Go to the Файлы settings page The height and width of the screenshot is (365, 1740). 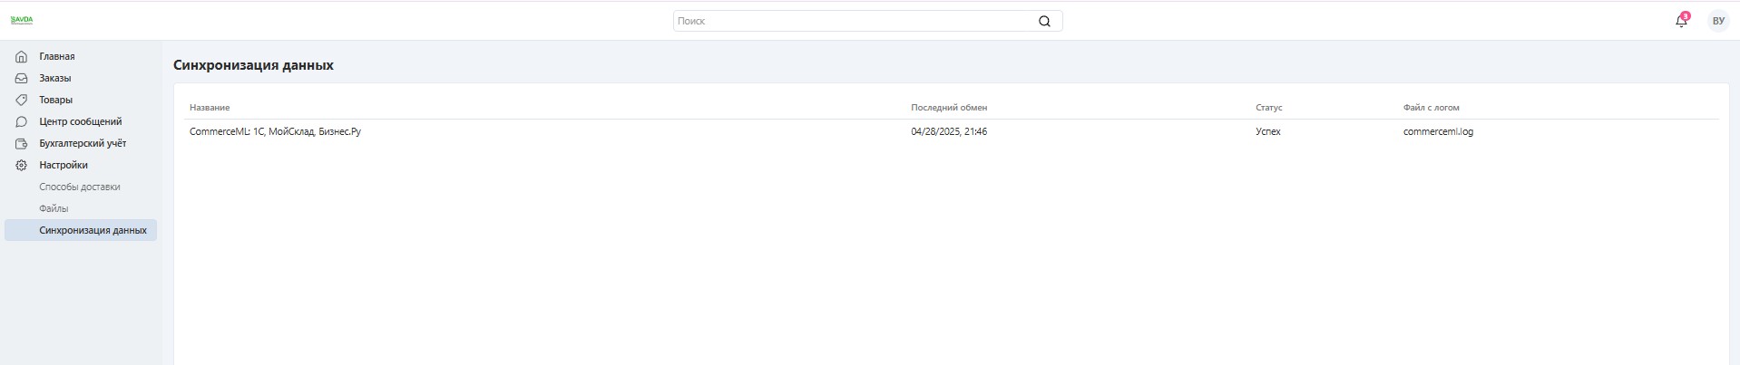54,208
